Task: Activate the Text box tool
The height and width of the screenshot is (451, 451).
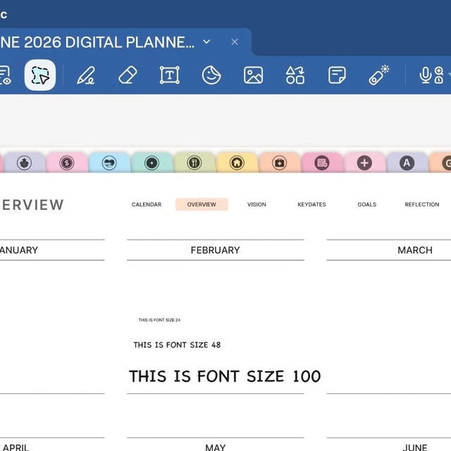Action: click(170, 75)
